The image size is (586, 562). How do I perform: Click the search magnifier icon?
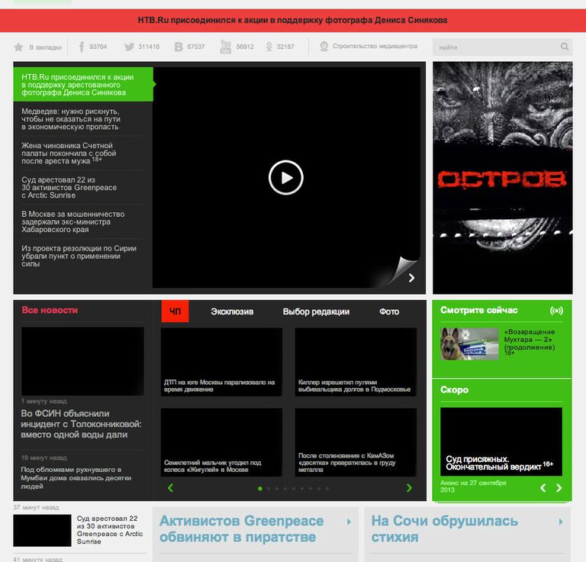tap(565, 47)
